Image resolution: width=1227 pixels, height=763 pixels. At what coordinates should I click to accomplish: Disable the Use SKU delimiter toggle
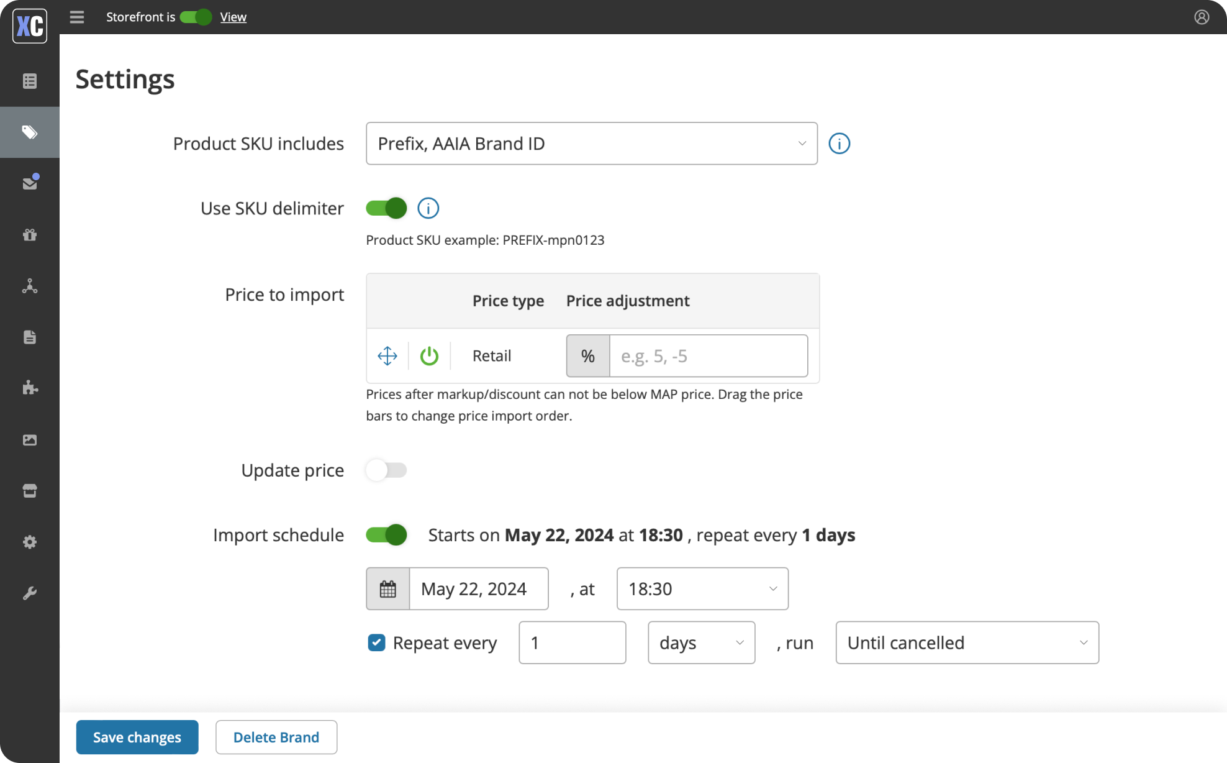click(386, 208)
